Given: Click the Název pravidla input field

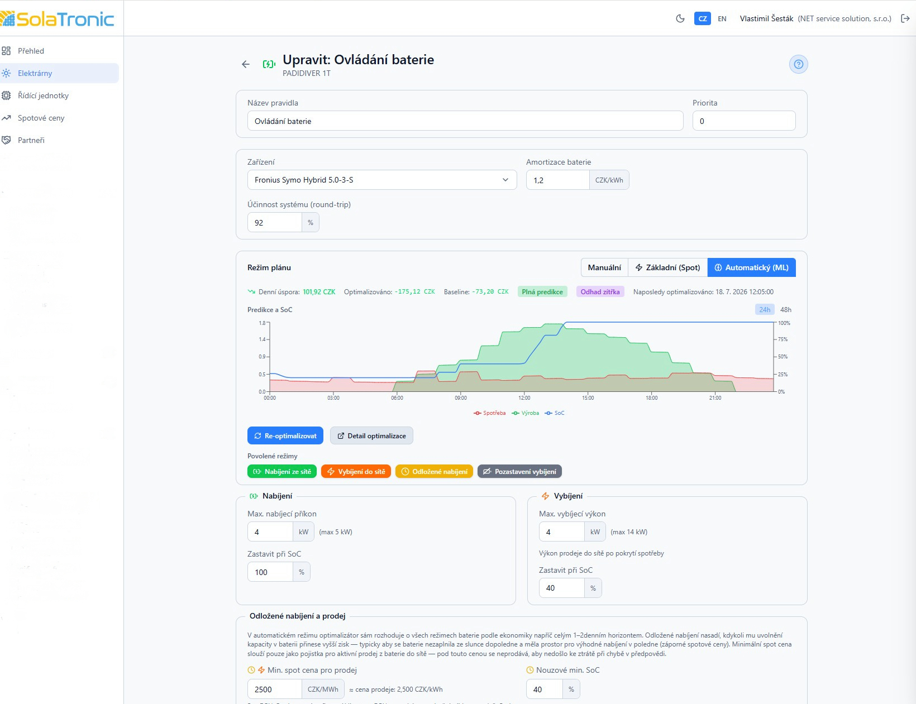Looking at the screenshot, I should coord(465,121).
